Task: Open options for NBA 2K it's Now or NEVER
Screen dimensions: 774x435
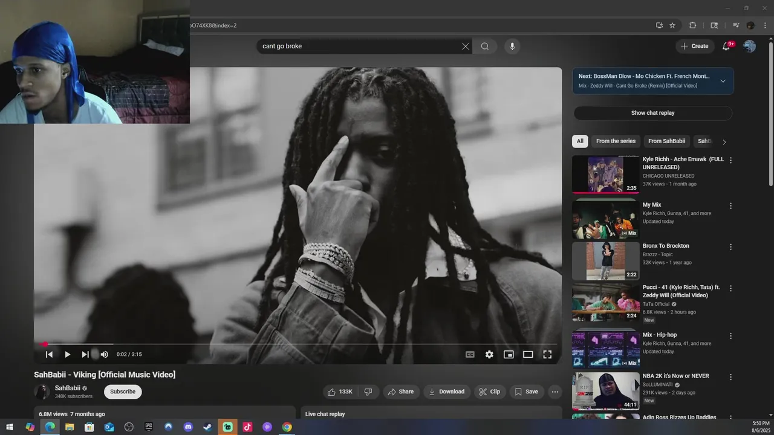Action: point(730,377)
